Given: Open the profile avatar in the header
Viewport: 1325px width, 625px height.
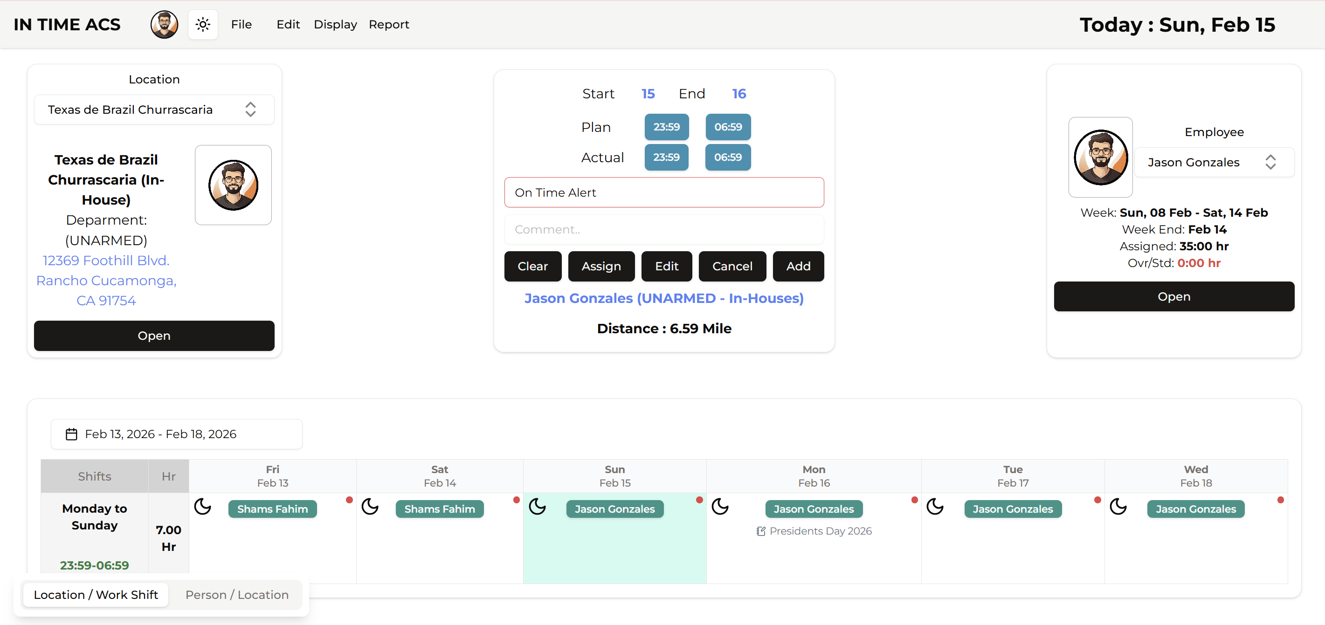Looking at the screenshot, I should (x=164, y=24).
